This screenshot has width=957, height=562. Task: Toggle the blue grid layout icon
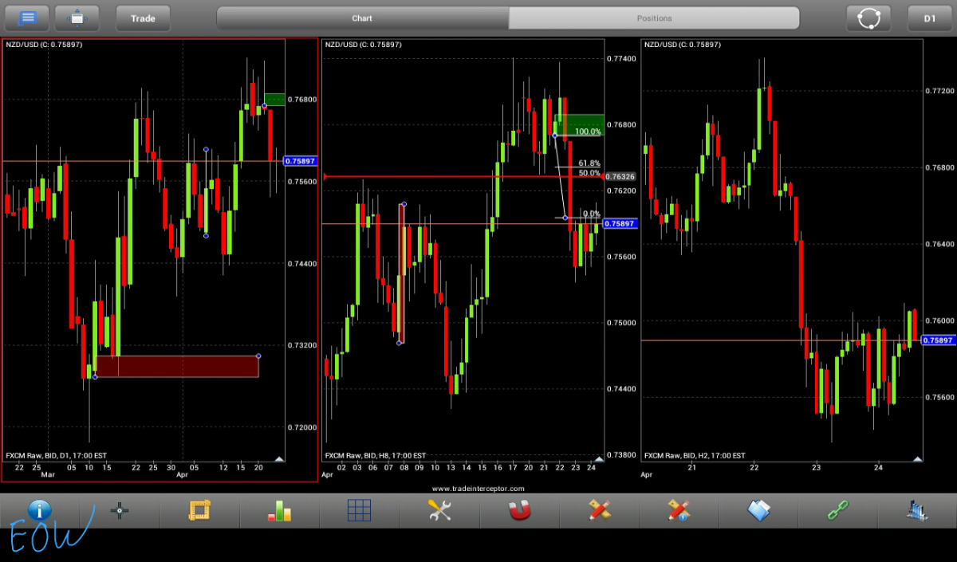pyautogui.click(x=359, y=510)
